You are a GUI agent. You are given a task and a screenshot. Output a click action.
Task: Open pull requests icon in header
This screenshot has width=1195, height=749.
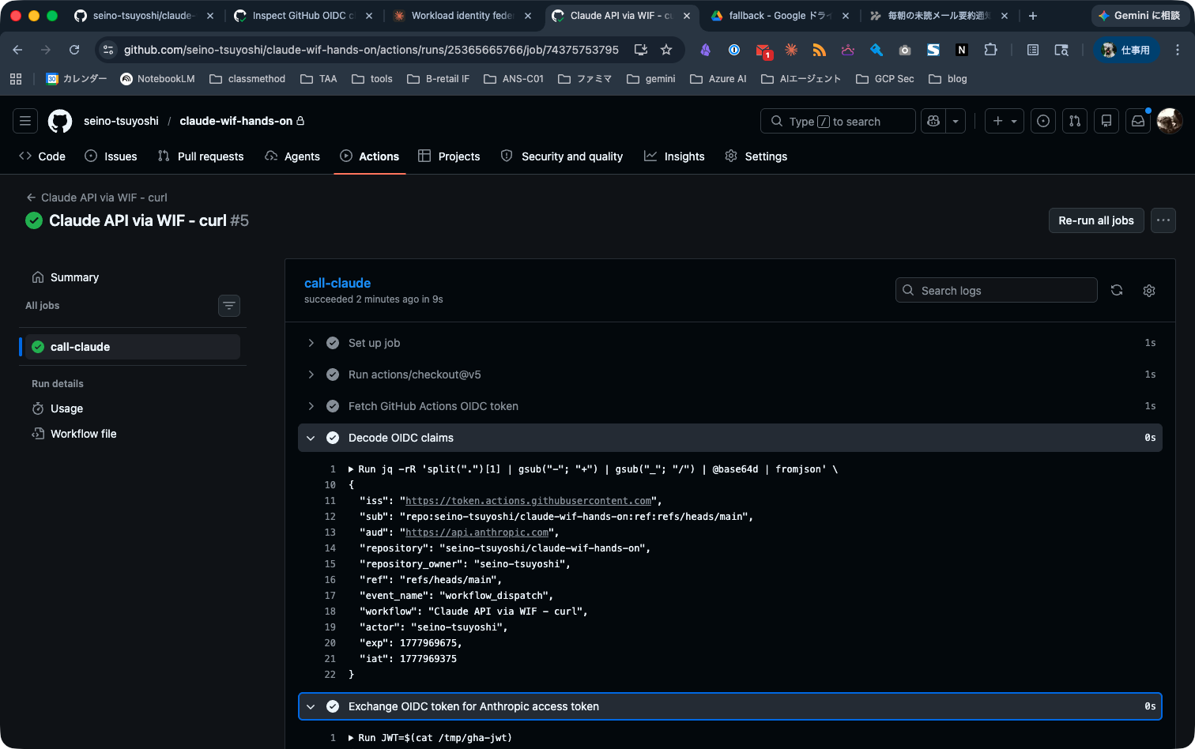click(x=1075, y=121)
